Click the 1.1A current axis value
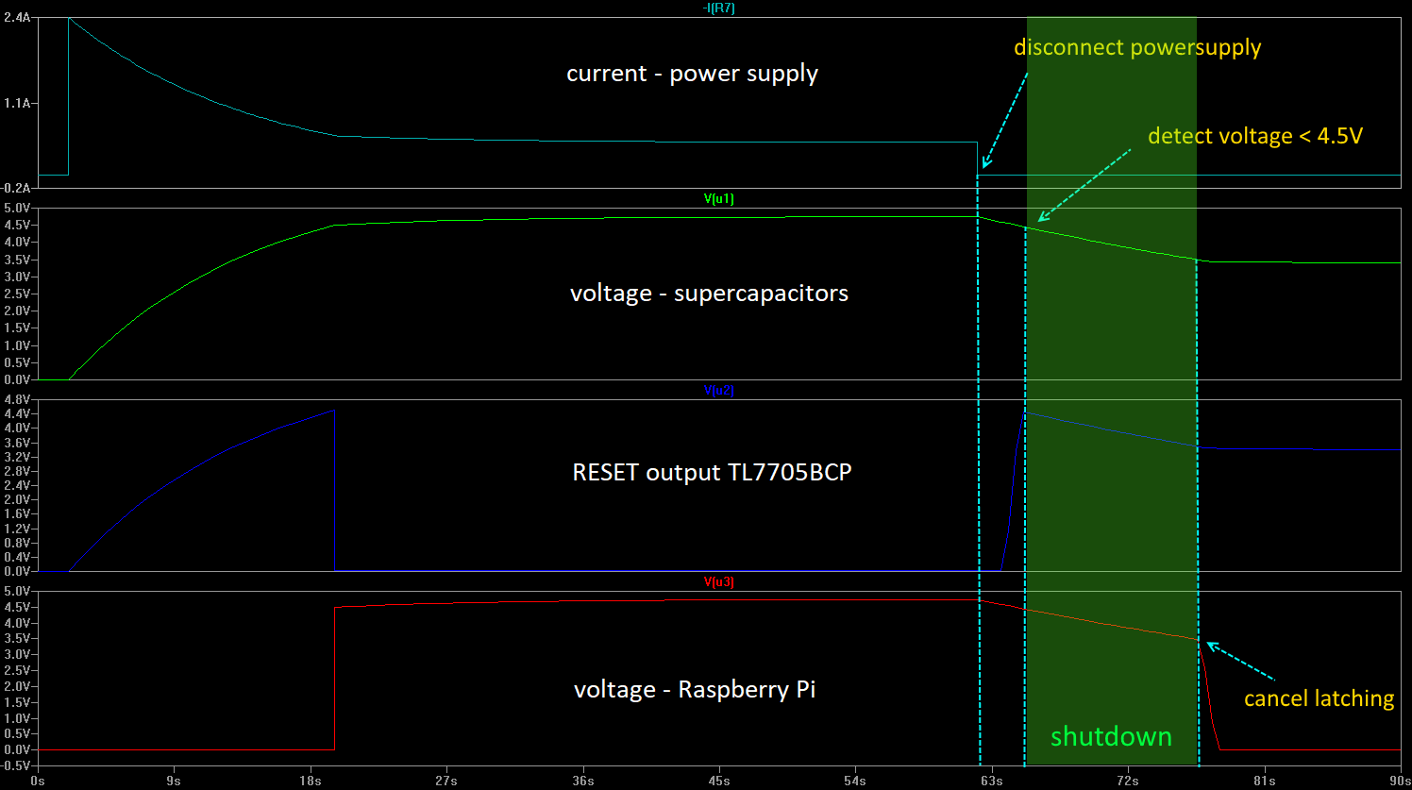 (17, 103)
